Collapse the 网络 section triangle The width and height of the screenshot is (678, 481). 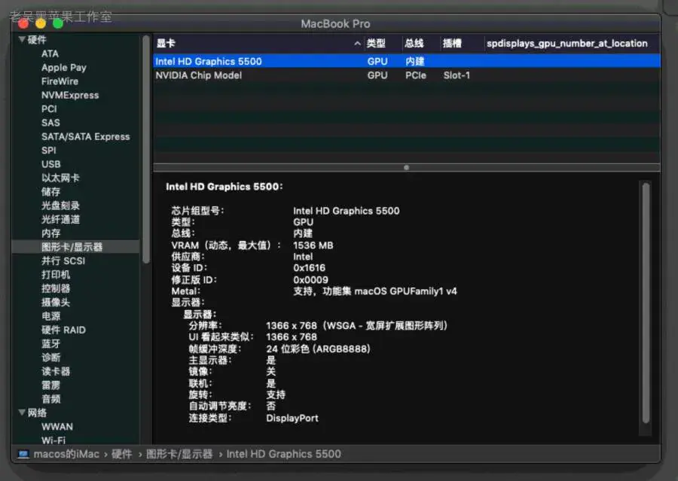(x=22, y=413)
